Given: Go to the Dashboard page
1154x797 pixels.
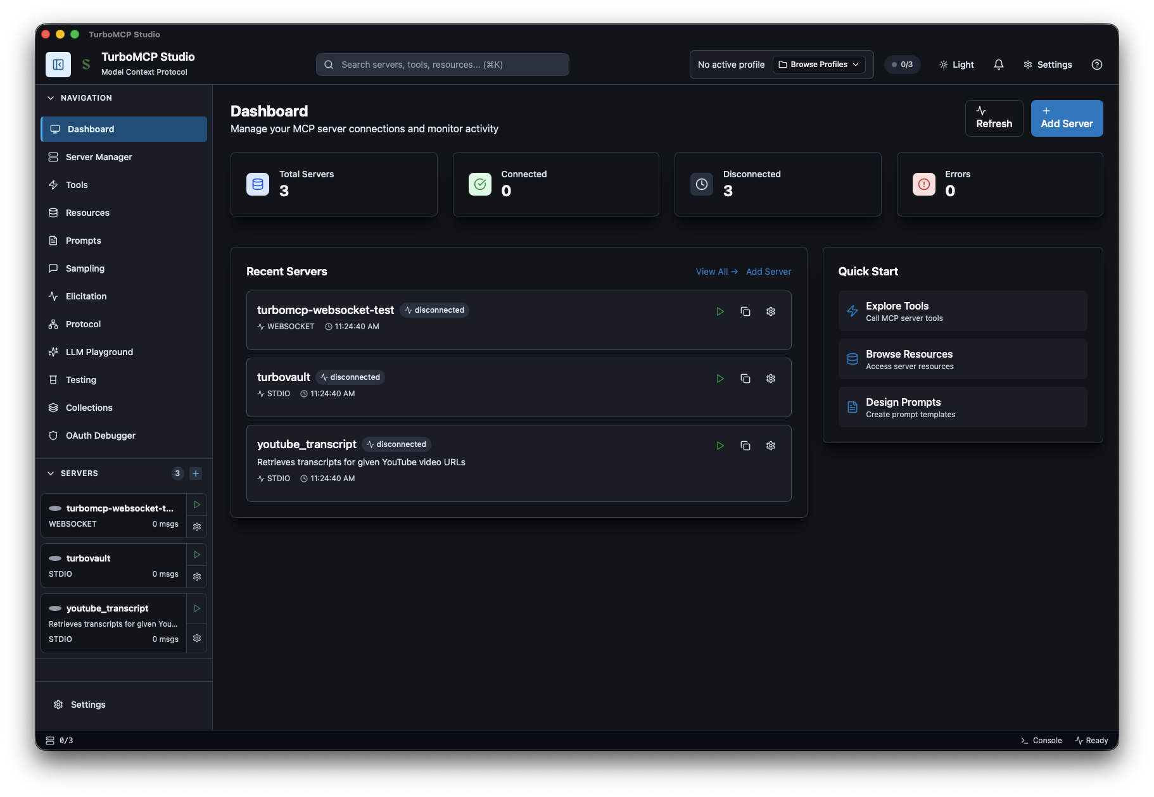Looking at the screenshot, I should (x=124, y=129).
